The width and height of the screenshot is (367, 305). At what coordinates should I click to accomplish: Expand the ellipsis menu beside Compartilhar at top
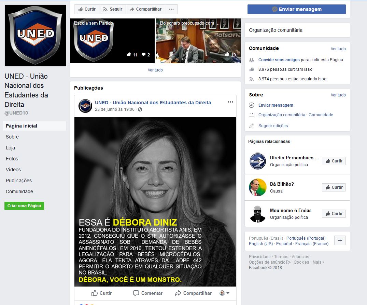click(171, 9)
